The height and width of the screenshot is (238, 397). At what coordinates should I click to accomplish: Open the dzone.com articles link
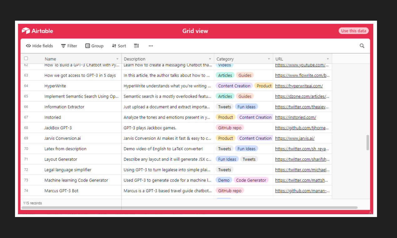click(302, 96)
